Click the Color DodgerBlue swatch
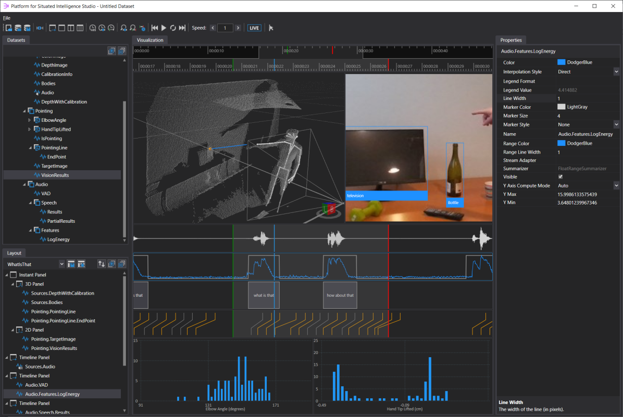 pyautogui.click(x=561, y=62)
